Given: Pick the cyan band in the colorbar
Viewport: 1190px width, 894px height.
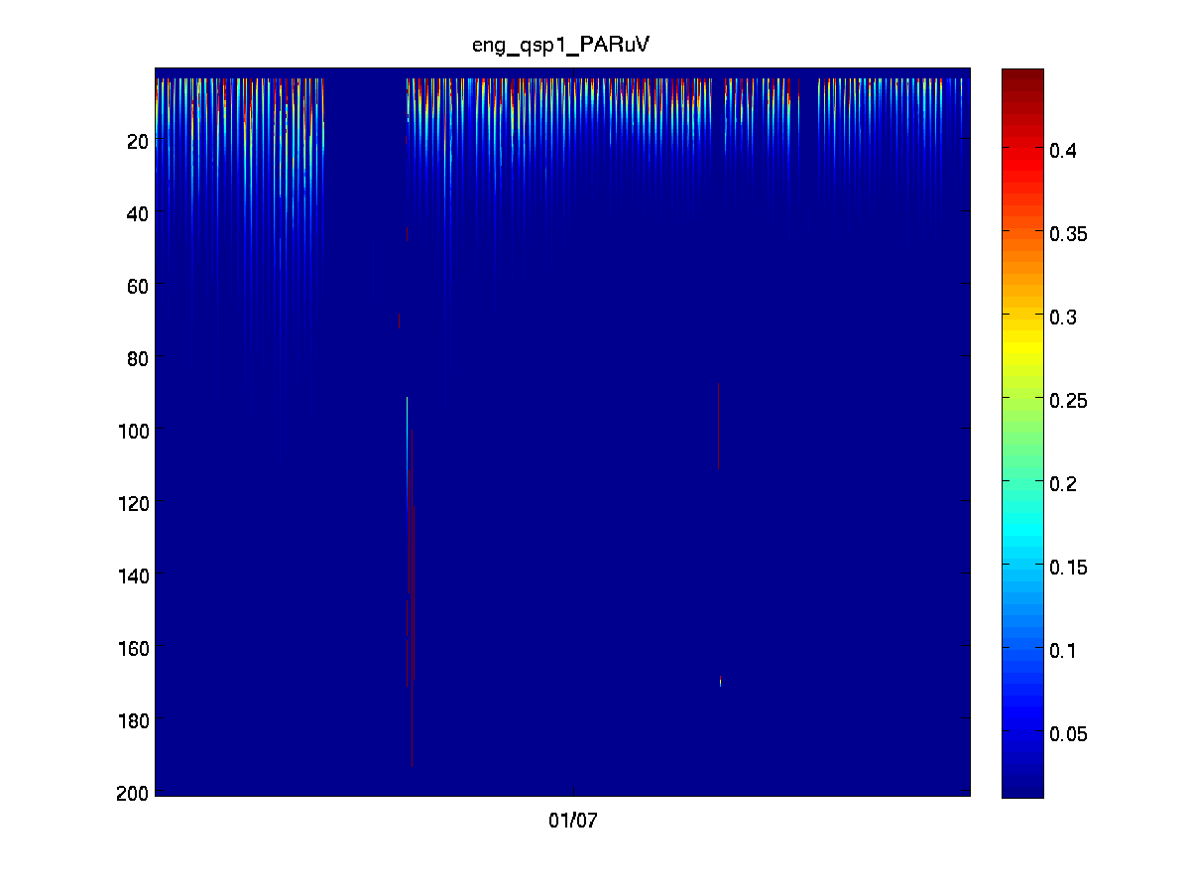Looking at the screenshot, I should coord(1021,526).
